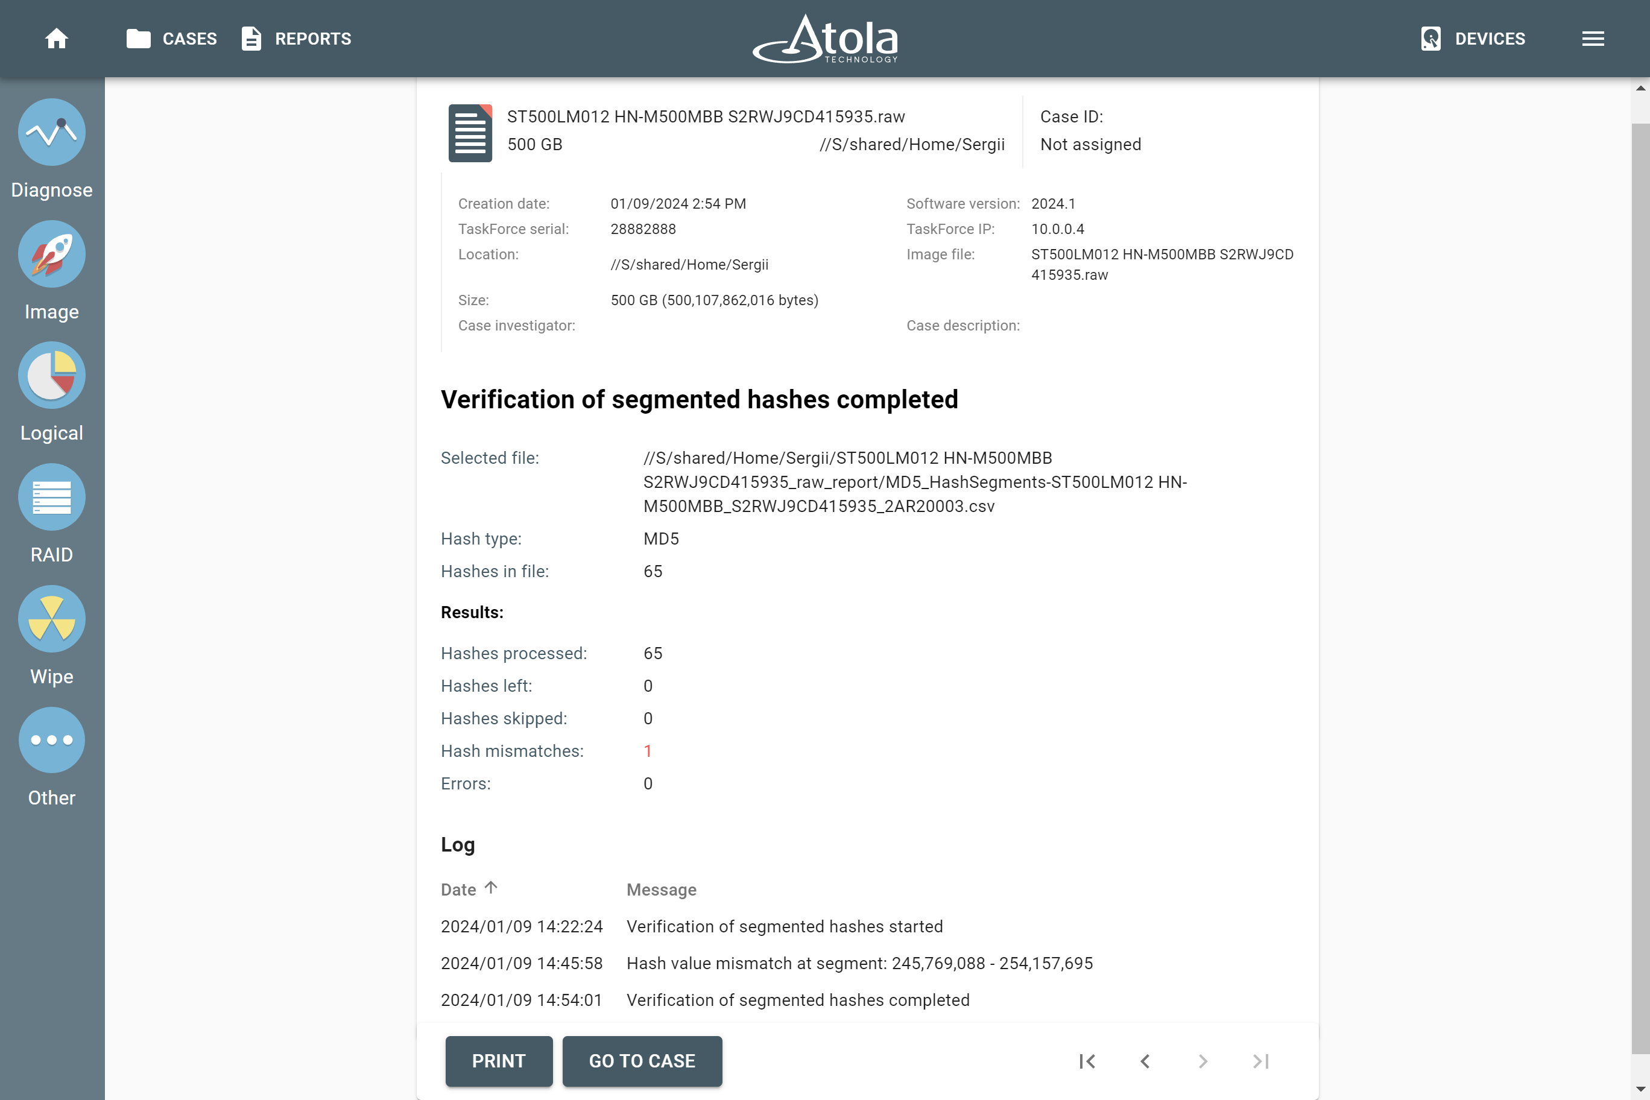
Task: Open the Reports document icon
Action: (251, 39)
